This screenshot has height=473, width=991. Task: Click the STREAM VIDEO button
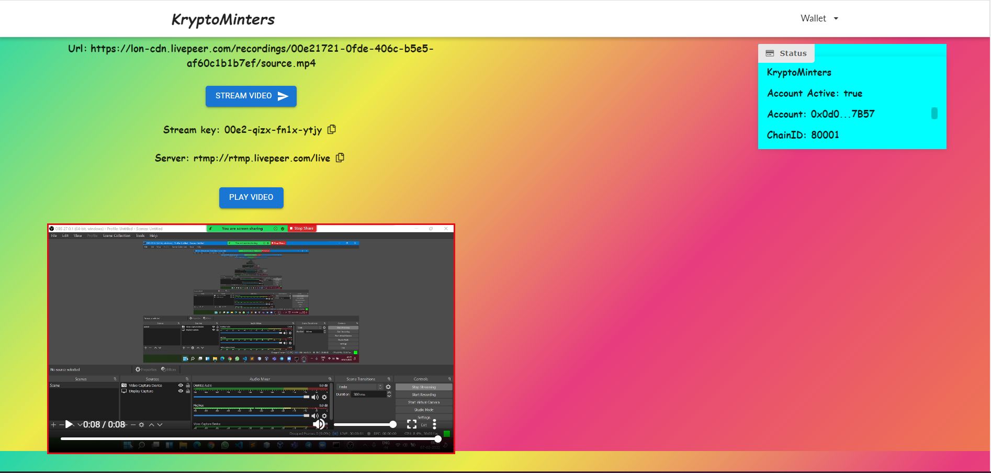pyautogui.click(x=251, y=96)
